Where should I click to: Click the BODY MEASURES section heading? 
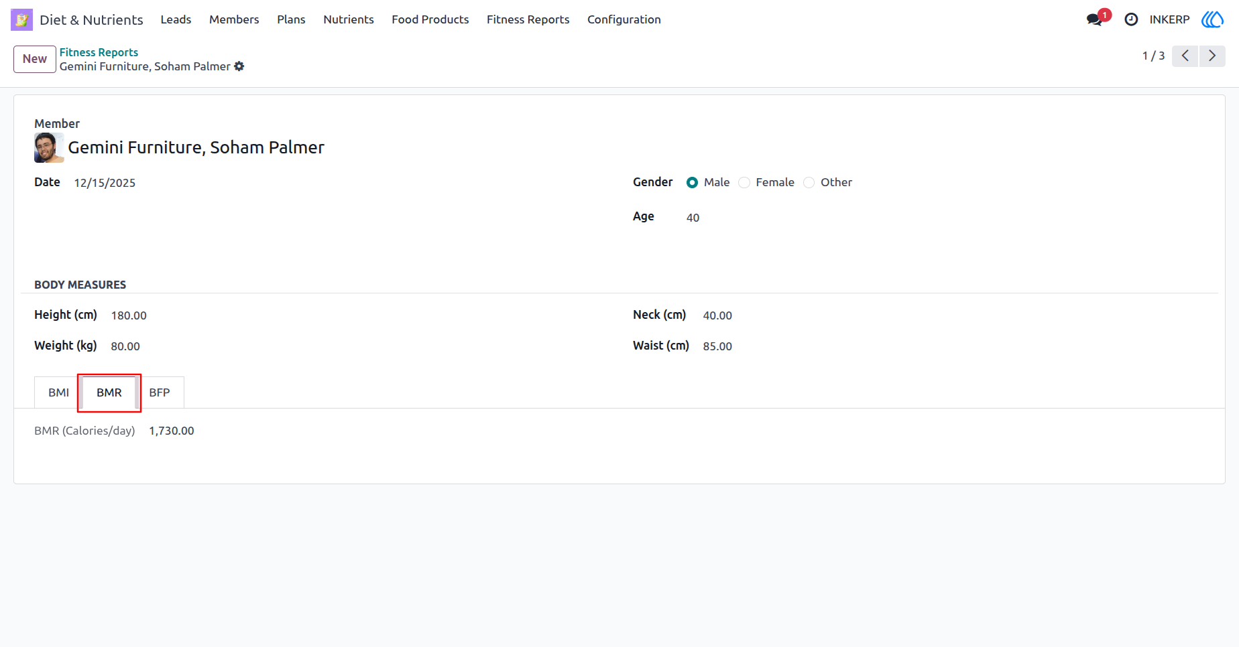(80, 285)
